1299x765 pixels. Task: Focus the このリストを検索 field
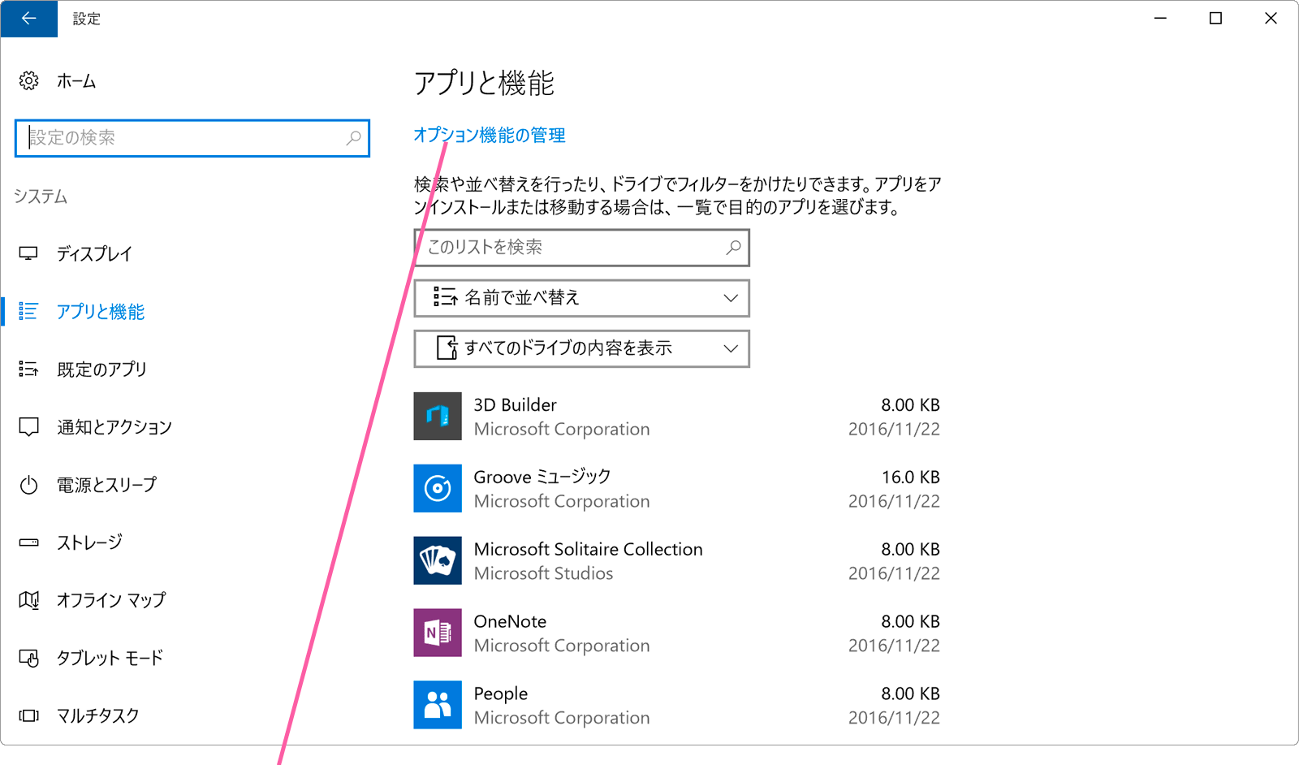[581, 248]
